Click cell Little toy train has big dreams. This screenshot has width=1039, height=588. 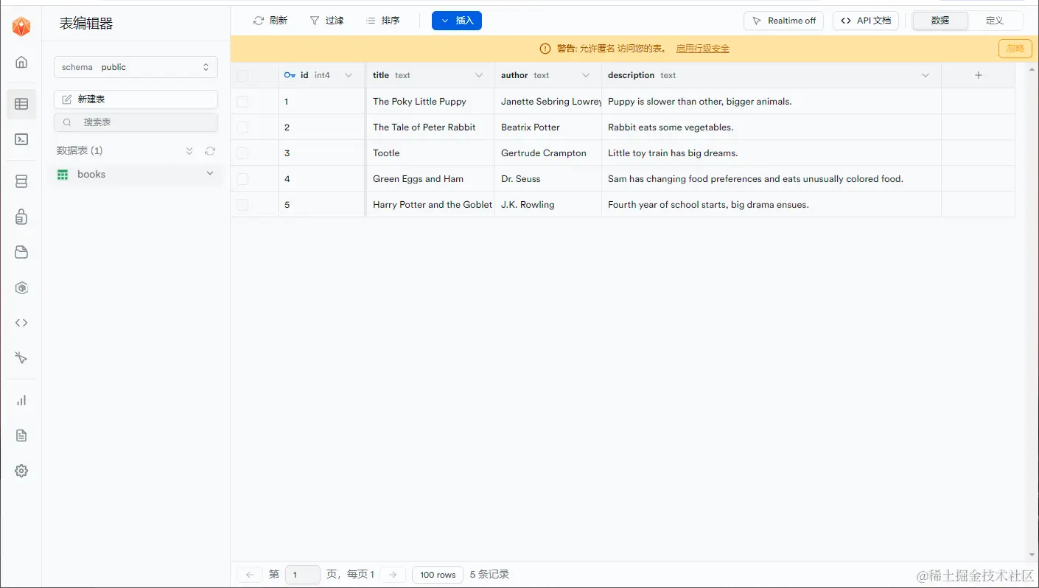(x=772, y=153)
